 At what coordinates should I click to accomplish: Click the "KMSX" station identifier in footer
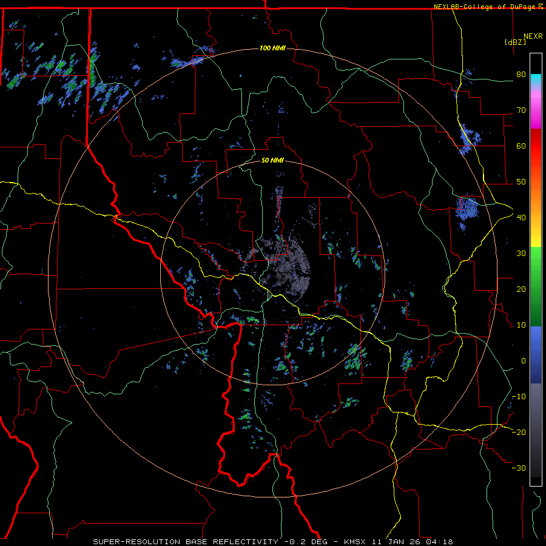coord(355,542)
